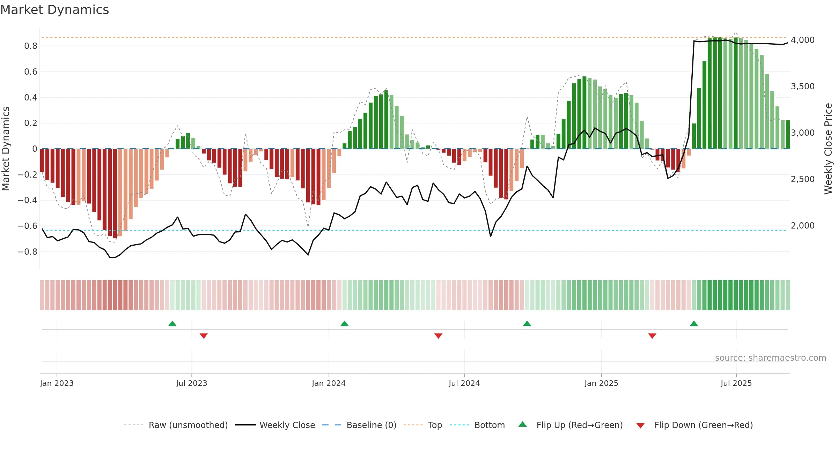Viewport: 838px width, 471px height.
Task: Click the Jul 2024 x-axis label
Action: coord(464,383)
